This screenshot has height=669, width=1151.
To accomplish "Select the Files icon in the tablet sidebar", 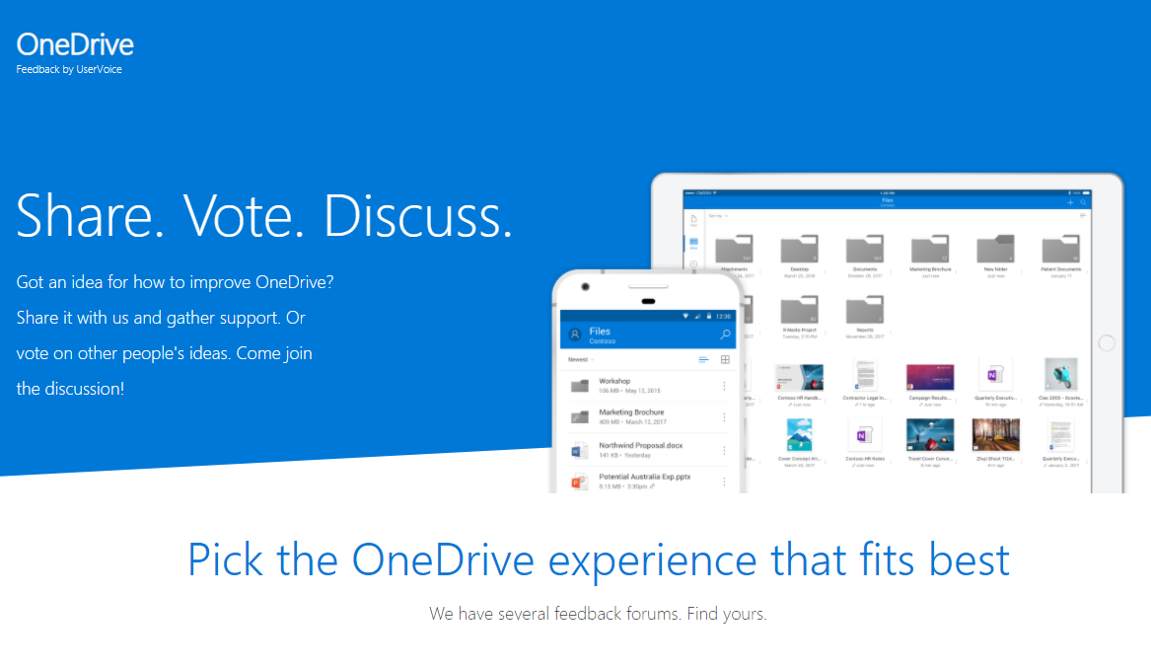I will click(x=693, y=220).
